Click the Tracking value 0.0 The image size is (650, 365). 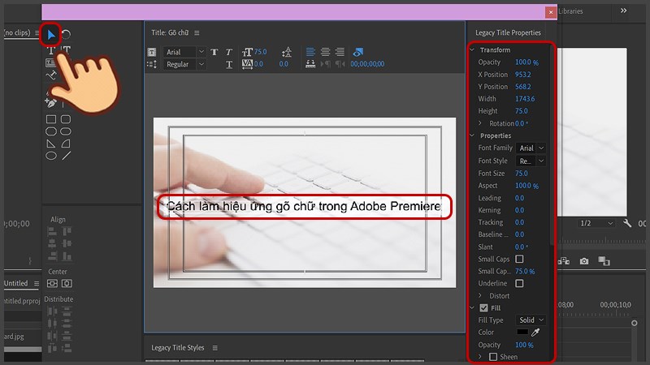[x=519, y=222]
